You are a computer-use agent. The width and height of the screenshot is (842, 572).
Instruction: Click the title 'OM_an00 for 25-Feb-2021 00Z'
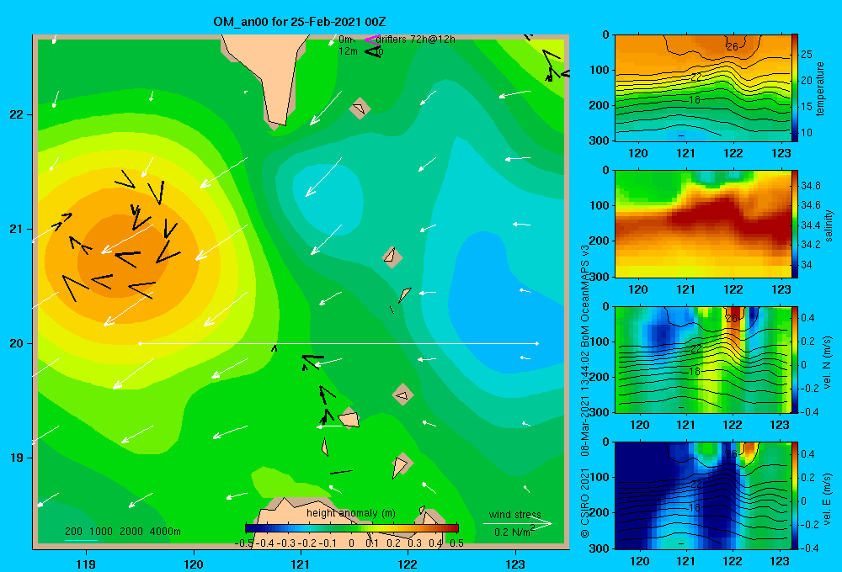(x=300, y=22)
